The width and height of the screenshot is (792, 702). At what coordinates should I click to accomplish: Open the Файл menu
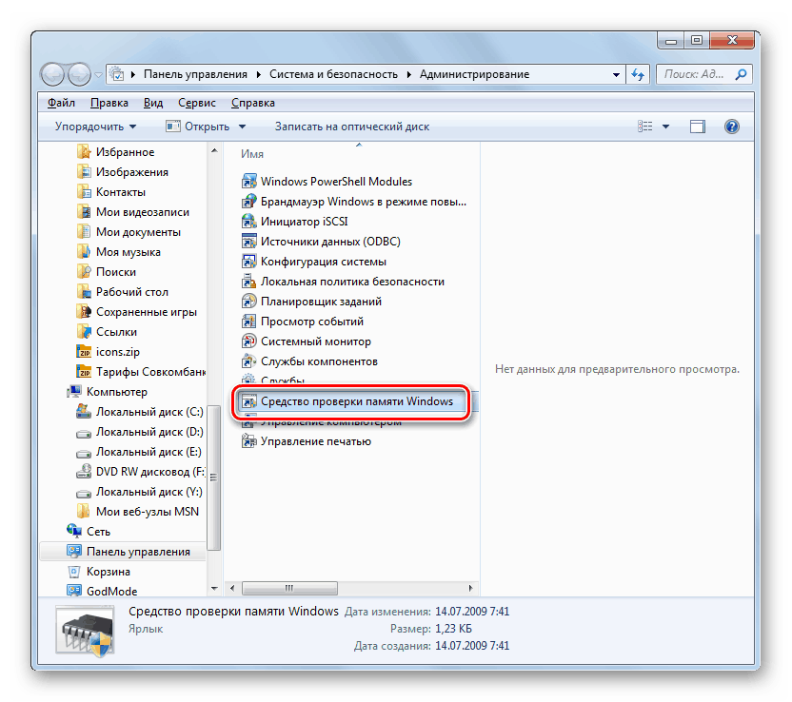[61, 103]
